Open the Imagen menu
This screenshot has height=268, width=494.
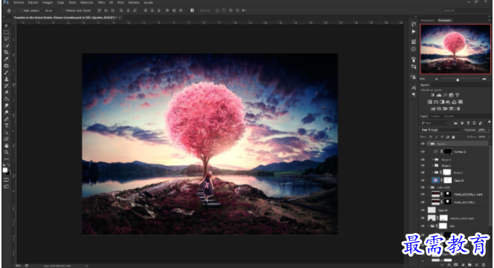pyautogui.click(x=48, y=2)
